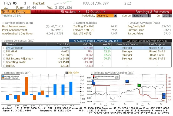Click orange Actual EPS Adjusted legend swatch
Image resolution: width=173 pixels, height=116 pixels.
pyautogui.click(x=4, y=78)
